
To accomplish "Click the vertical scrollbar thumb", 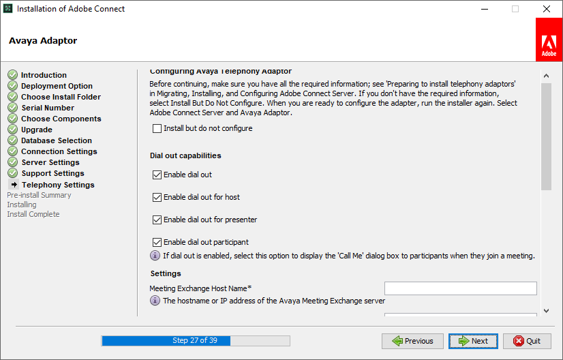I will (x=546, y=136).
